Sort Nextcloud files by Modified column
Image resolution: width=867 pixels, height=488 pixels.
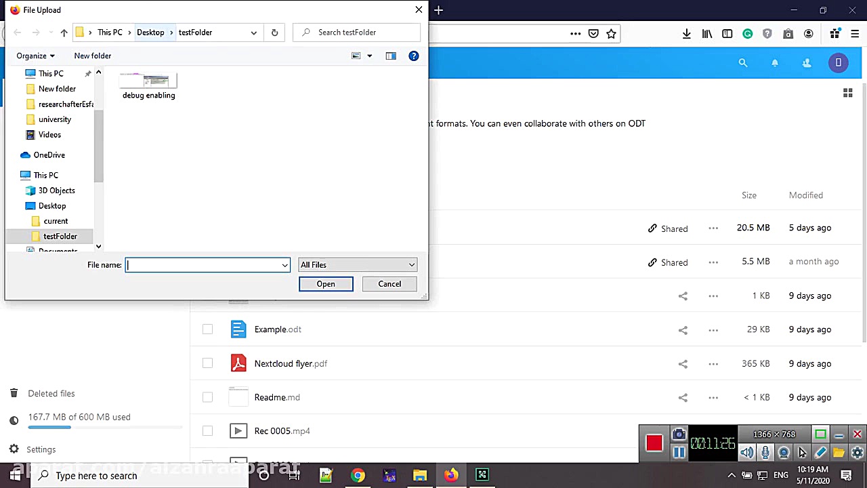(x=806, y=195)
